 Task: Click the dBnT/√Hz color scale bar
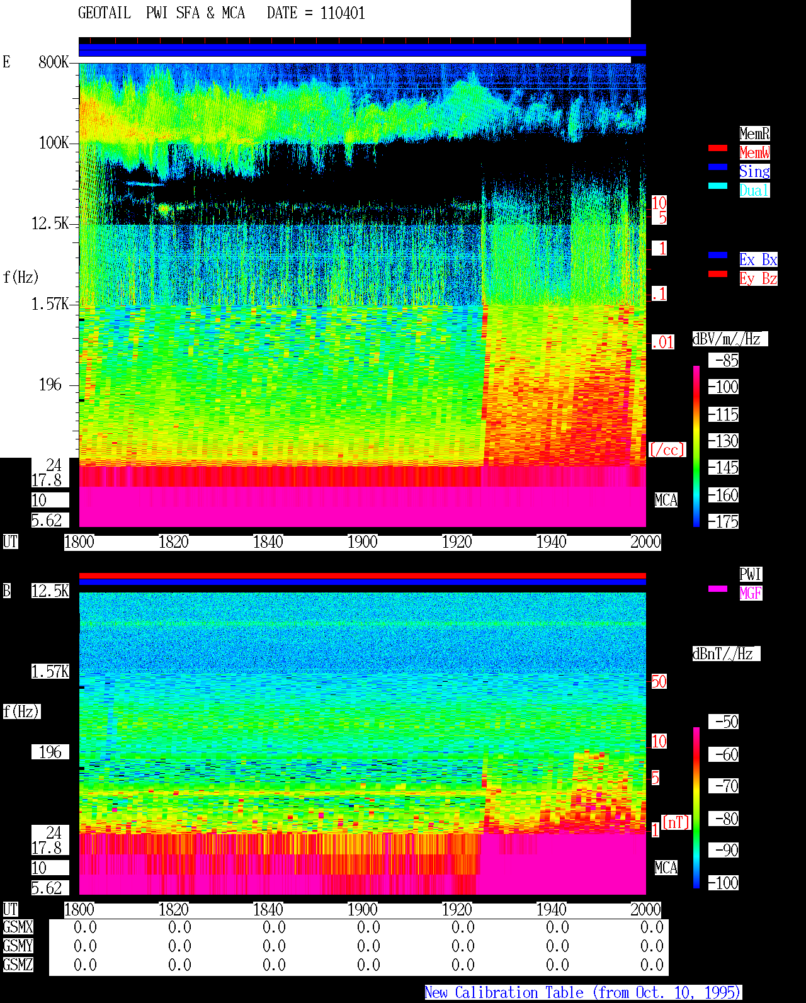tap(696, 808)
